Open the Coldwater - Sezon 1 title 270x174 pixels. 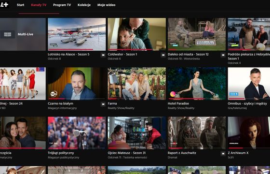tap(122, 54)
